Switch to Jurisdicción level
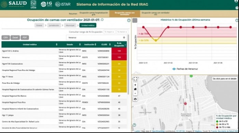Screen dimensions: 239x133 (x=54, y=25)
